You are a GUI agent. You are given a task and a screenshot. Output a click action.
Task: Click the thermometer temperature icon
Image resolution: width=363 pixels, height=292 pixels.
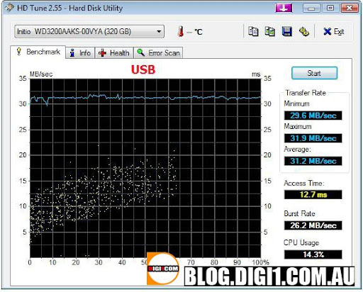coord(181,31)
